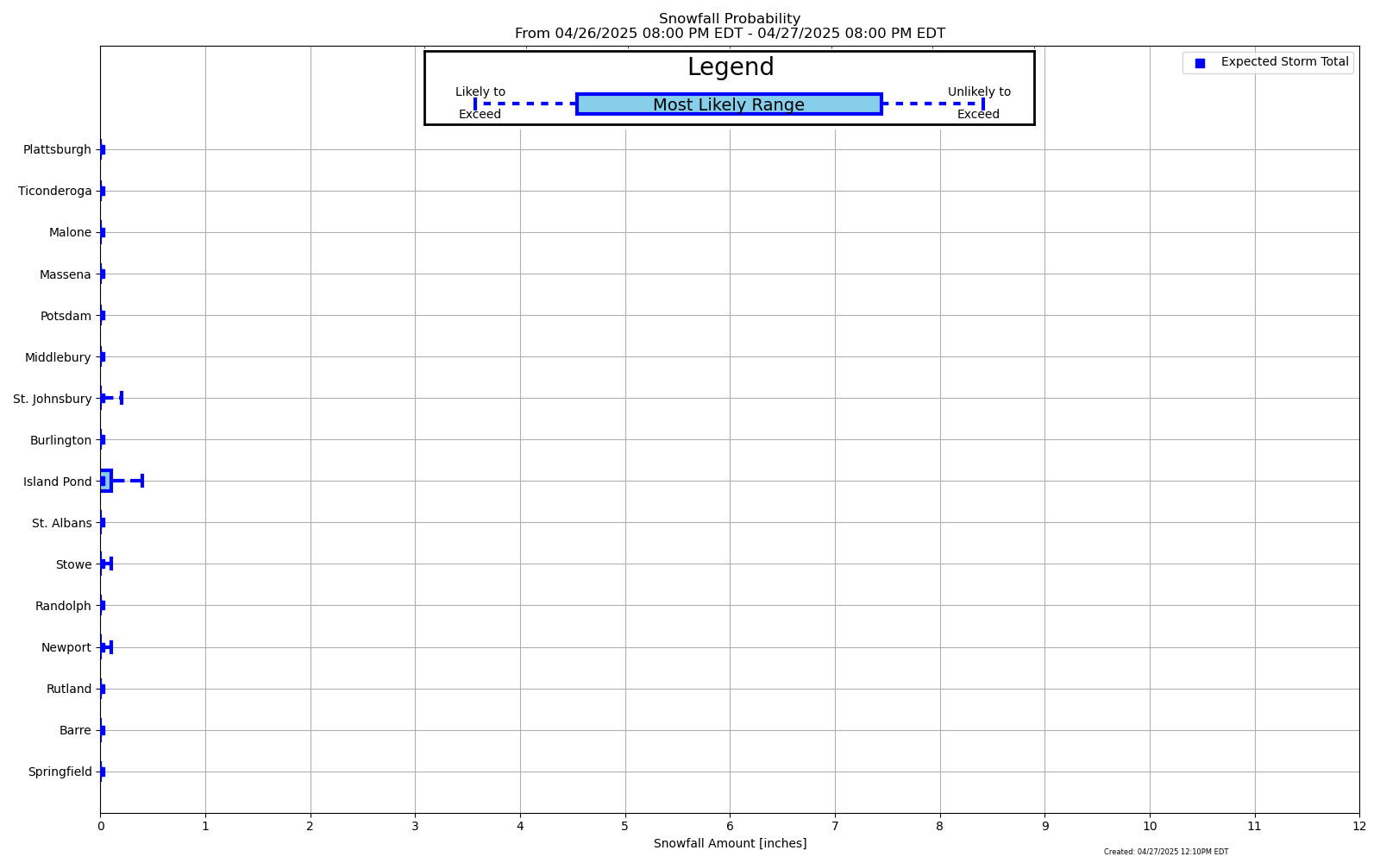Click the Springfield location label

click(x=60, y=772)
